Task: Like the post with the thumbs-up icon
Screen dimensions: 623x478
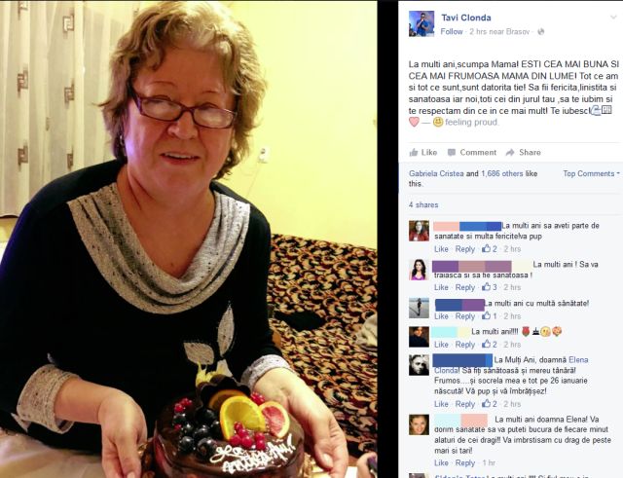Action: 413,152
